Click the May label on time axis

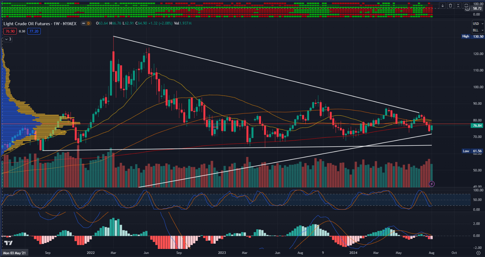[x=399, y=253]
